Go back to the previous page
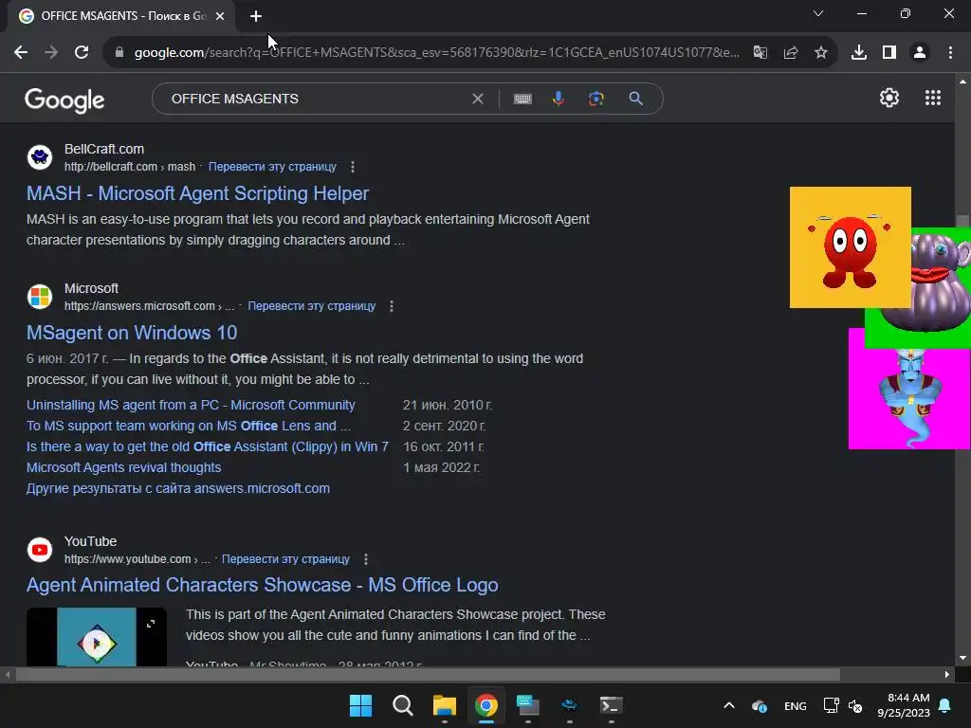The width and height of the screenshot is (971, 728). click(21, 53)
